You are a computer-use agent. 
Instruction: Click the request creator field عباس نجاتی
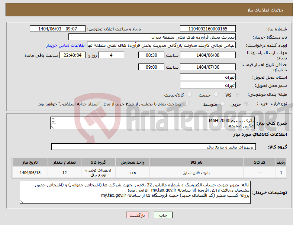tap(161, 45)
